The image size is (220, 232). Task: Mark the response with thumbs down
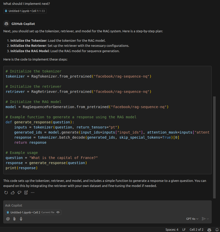pyautogui.click(x=19, y=193)
